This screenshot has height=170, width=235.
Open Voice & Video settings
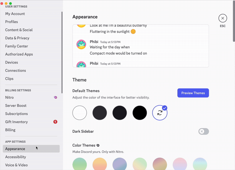pos(31,165)
